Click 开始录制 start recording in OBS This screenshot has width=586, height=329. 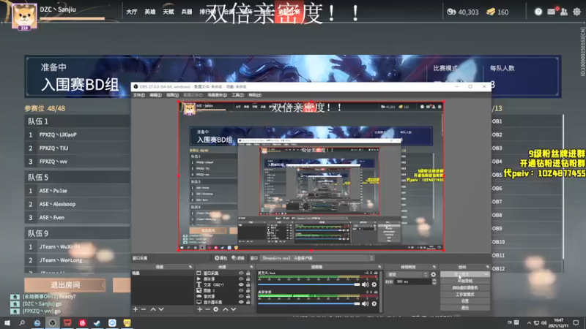tap(465, 281)
